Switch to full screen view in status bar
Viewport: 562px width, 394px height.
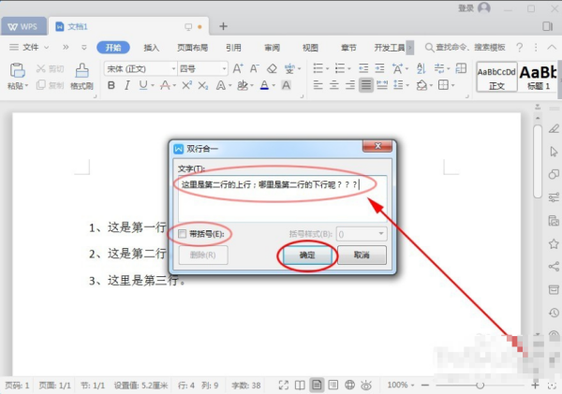click(284, 385)
